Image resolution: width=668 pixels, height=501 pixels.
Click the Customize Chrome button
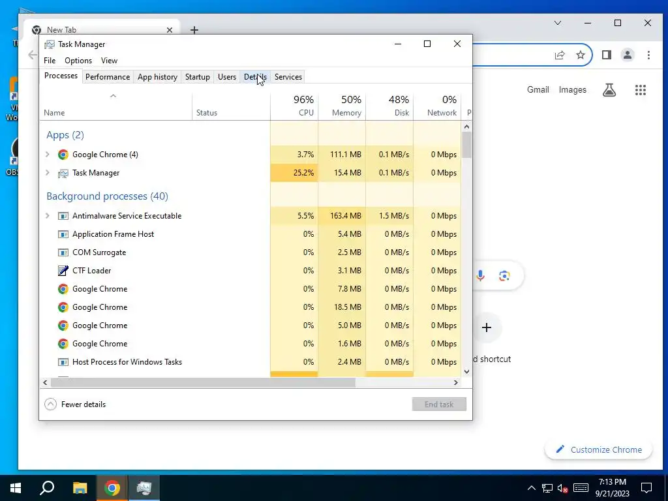[599, 450]
